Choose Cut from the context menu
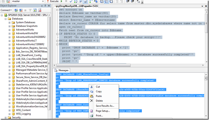The width and height of the screenshot is (209, 120). click(x=98, y=87)
